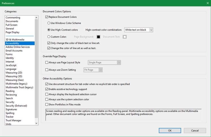This screenshot has height=137, width=211.
Task: Select 3D & Multimedia category
Action: click(x=15, y=40)
